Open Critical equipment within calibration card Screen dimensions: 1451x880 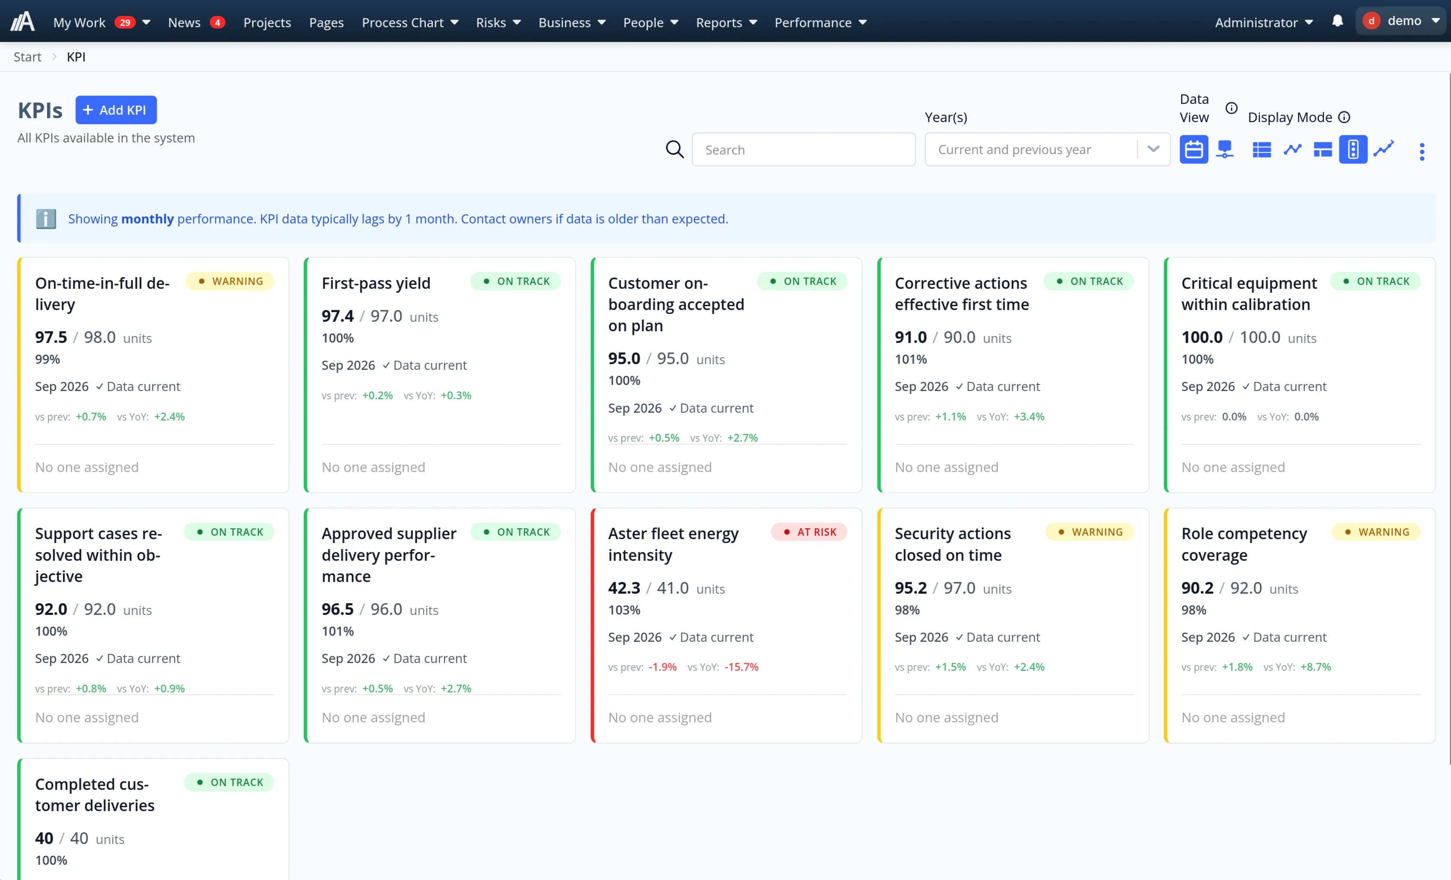coord(1299,375)
